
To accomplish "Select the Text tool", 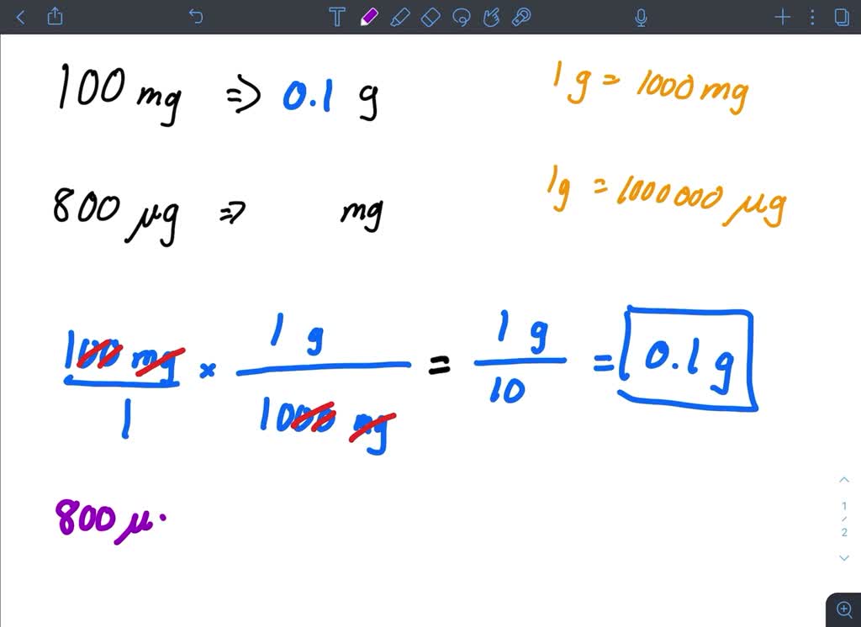I will 336,16.
